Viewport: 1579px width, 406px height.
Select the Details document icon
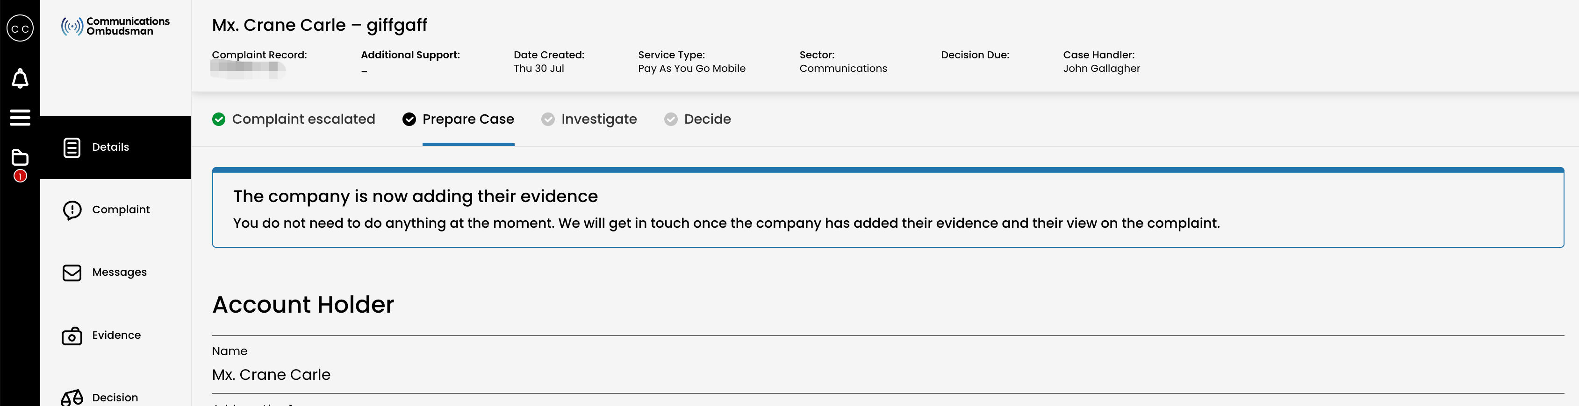click(x=72, y=147)
